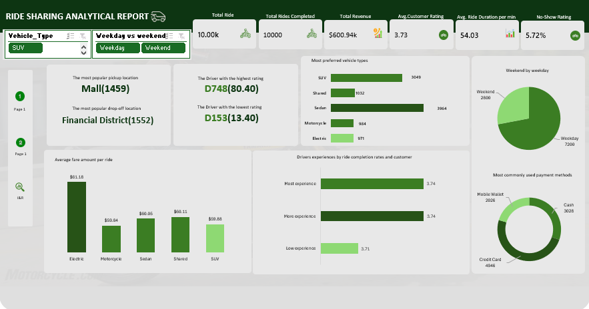Screen dimensions: 589x309
Task: Click the Average fare amount per ride title
Action: pos(83,160)
